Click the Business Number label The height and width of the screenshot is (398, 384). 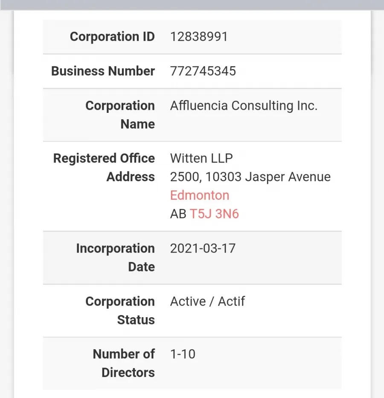click(103, 71)
